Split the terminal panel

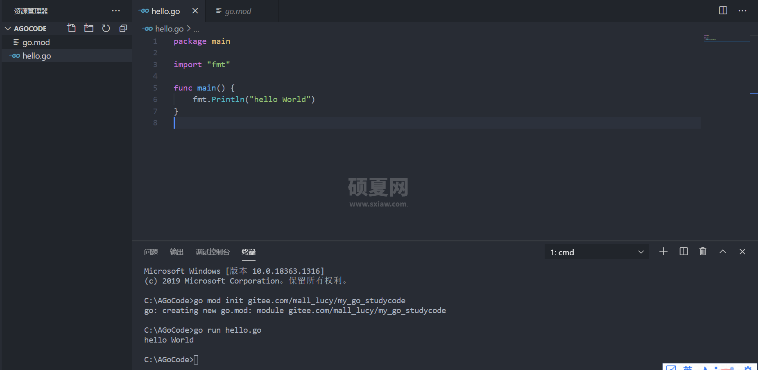683,252
